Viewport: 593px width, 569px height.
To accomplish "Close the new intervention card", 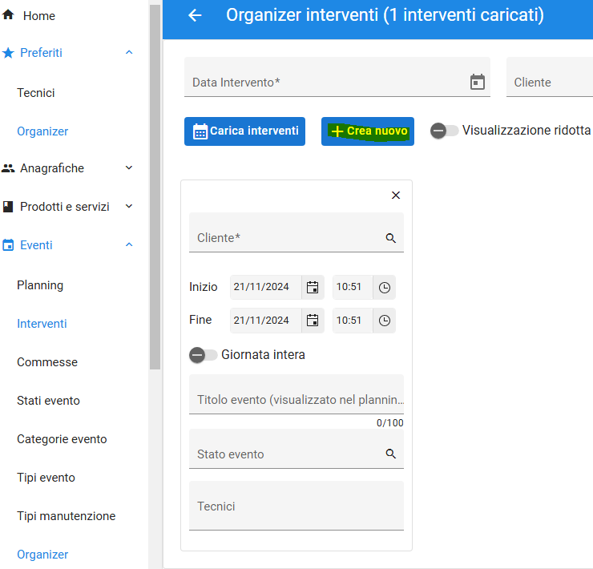I will pyautogui.click(x=396, y=196).
